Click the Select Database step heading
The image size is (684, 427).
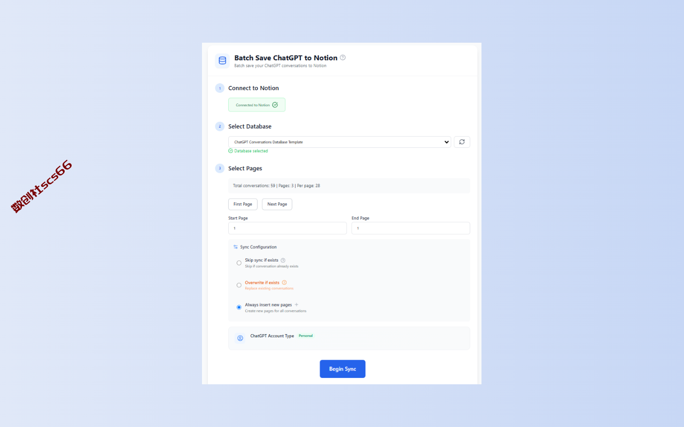point(250,126)
